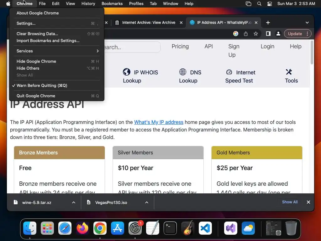
Task: Open the App Store from the dock
Action: tap(118, 228)
